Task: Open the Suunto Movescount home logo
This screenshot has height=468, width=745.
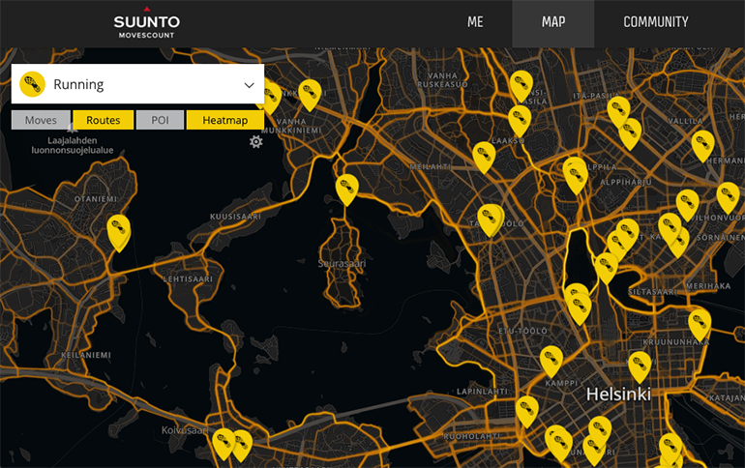Action: click(147, 23)
